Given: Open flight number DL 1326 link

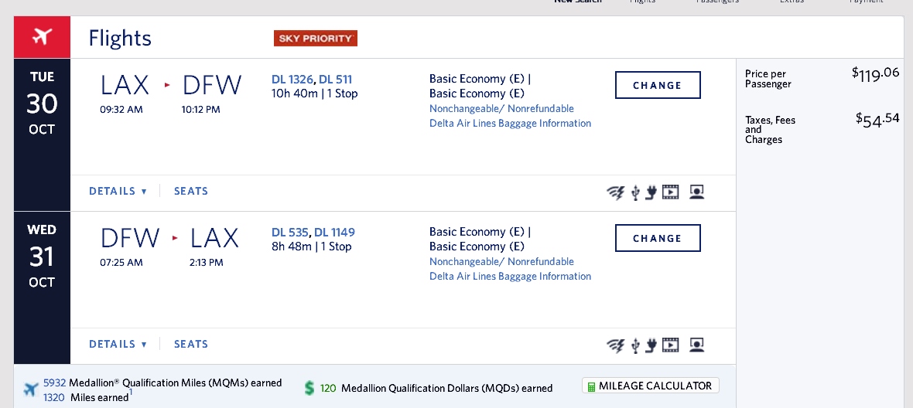Looking at the screenshot, I should click(292, 80).
